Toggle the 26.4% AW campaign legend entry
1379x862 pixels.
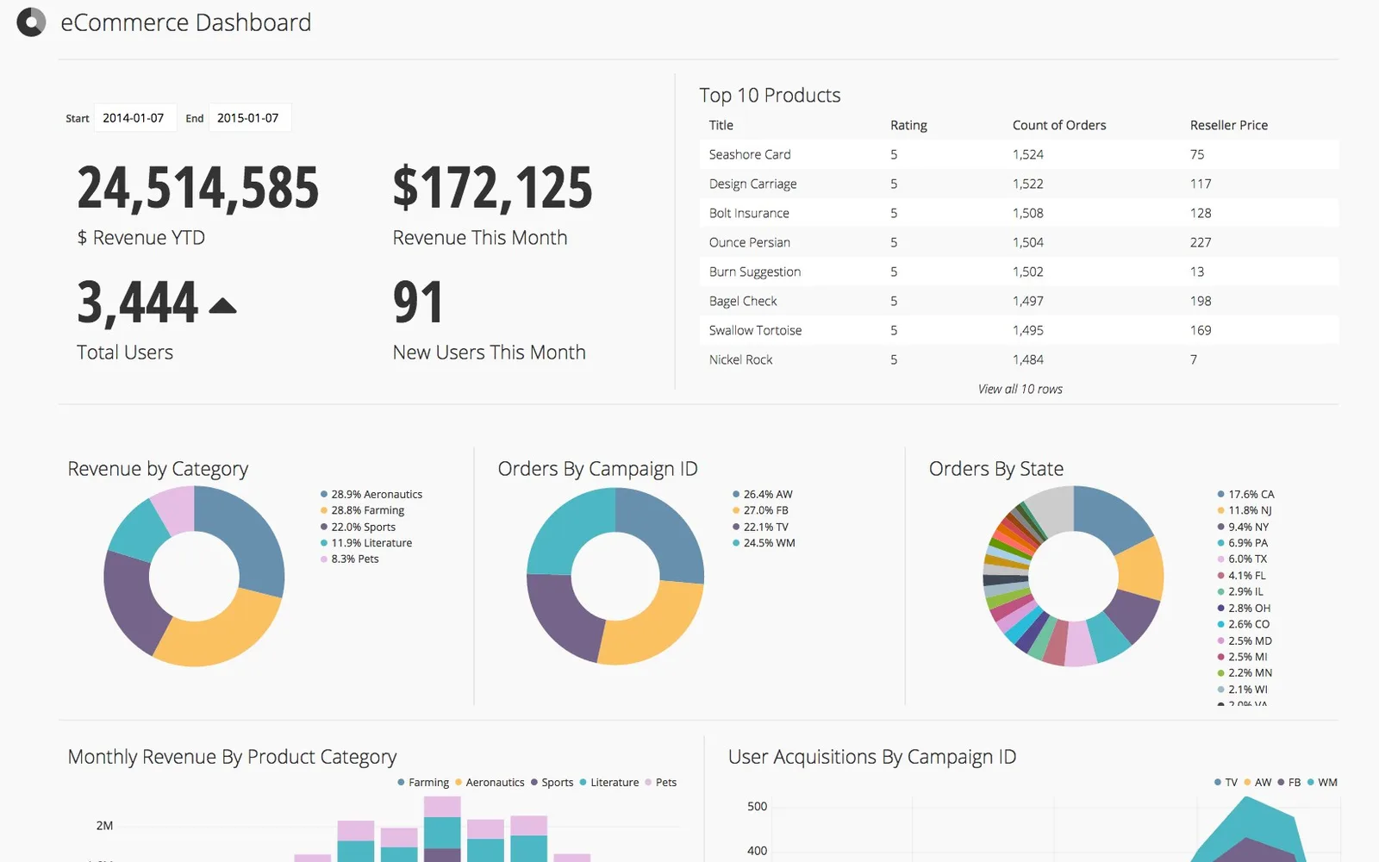(x=763, y=494)
